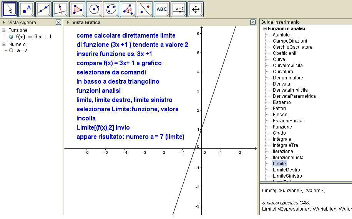Select the Perpendicular Line tool
Screen dimensions: 352x219
pyautogui.click(x=60, y=9)
